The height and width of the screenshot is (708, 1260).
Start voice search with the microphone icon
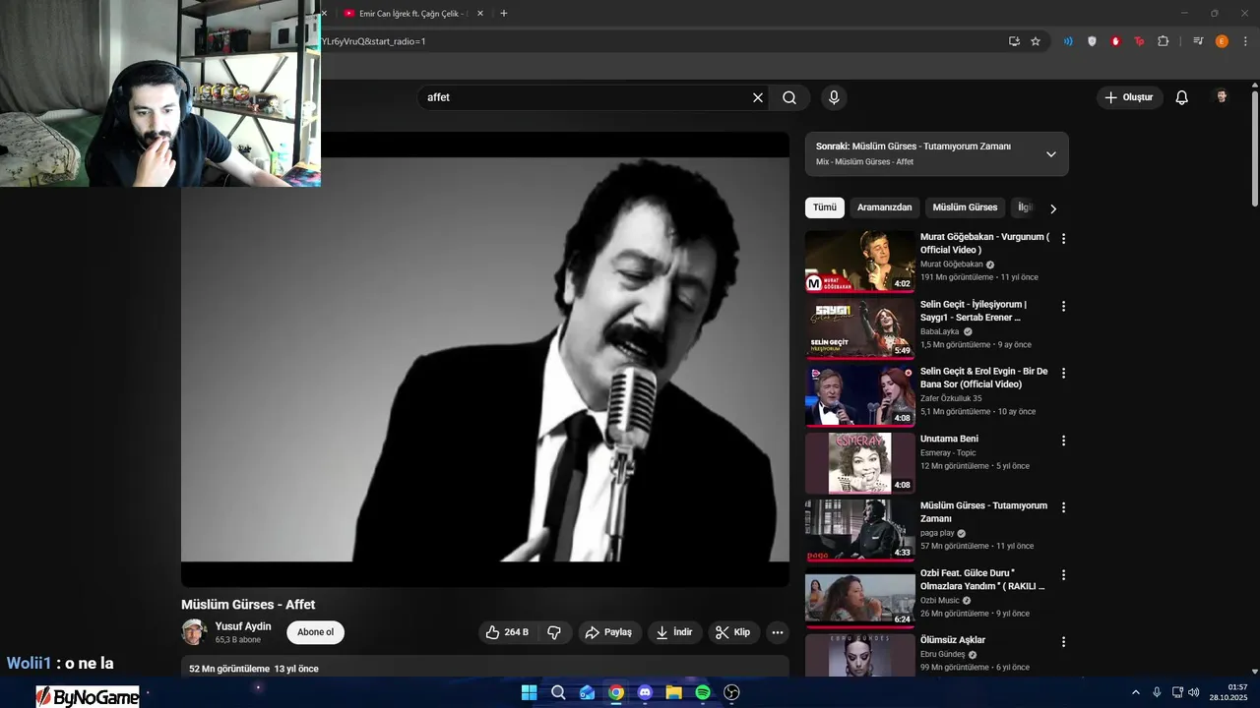tap(834, 97)
